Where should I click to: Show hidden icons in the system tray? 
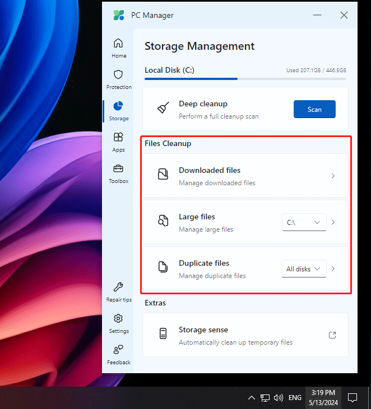point(251,398)
